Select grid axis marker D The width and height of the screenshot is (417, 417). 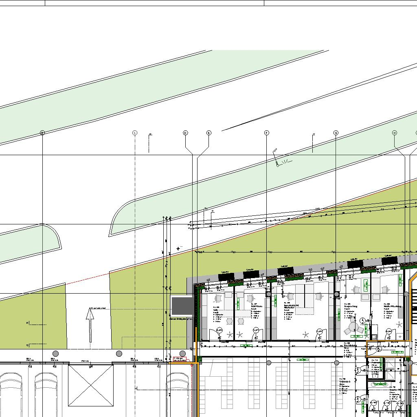point(185,133)
